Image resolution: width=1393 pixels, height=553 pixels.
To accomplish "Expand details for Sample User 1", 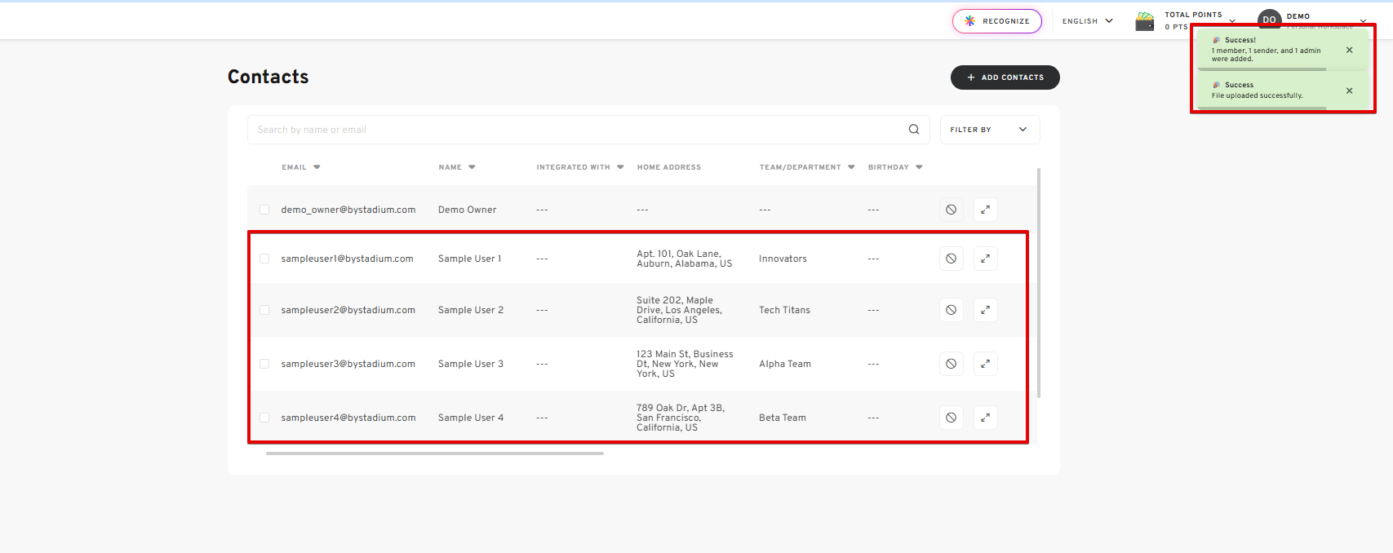I will (985, 259).
